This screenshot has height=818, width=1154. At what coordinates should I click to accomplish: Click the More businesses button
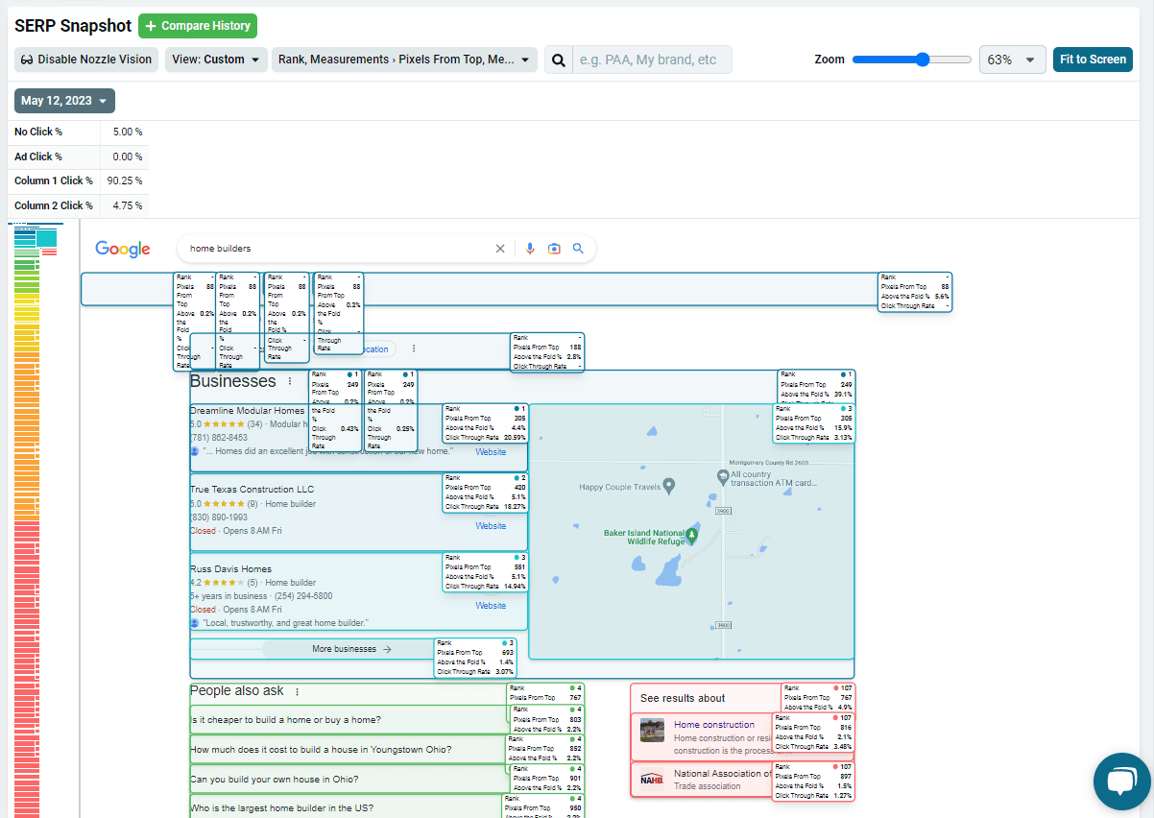tap(351, 649)
